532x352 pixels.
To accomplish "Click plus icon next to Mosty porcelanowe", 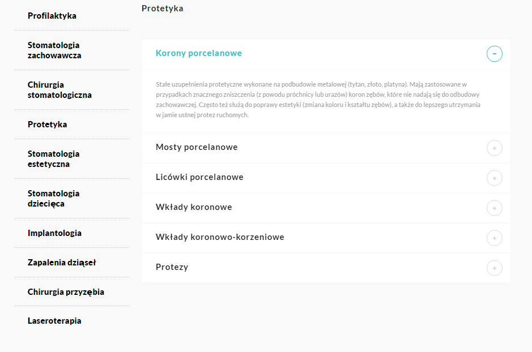I will 494,148.
